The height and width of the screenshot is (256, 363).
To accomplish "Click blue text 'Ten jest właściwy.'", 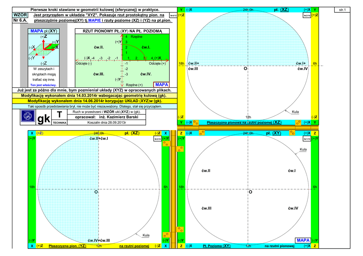I will click(x=44, y=85).
